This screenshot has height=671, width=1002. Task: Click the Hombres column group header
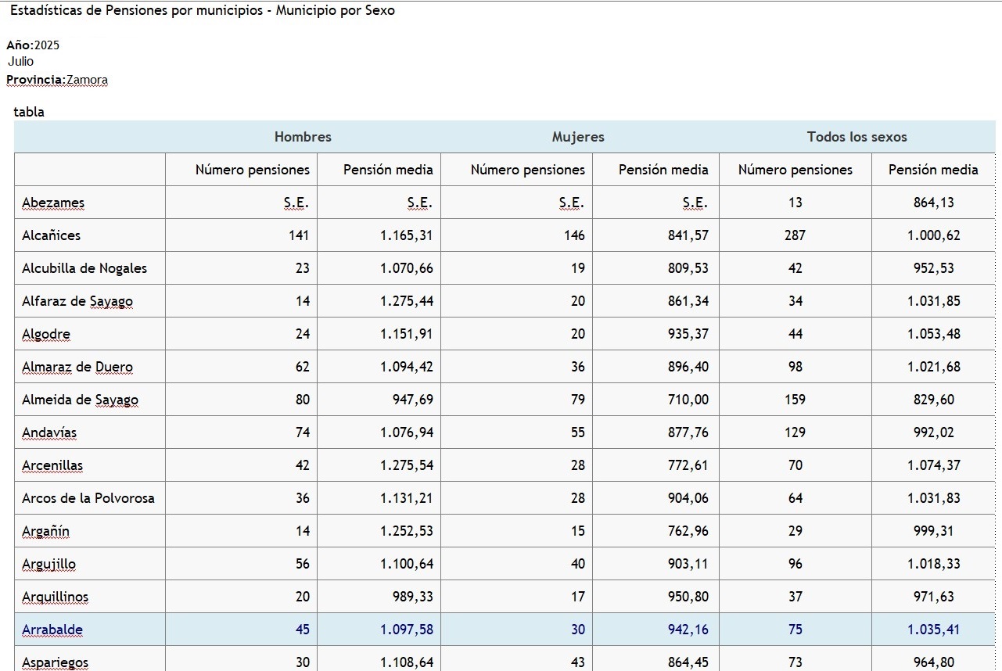click(303, 137)
